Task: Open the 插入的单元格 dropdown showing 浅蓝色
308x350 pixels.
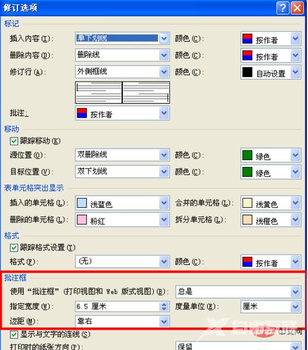Action: point(122,203)
